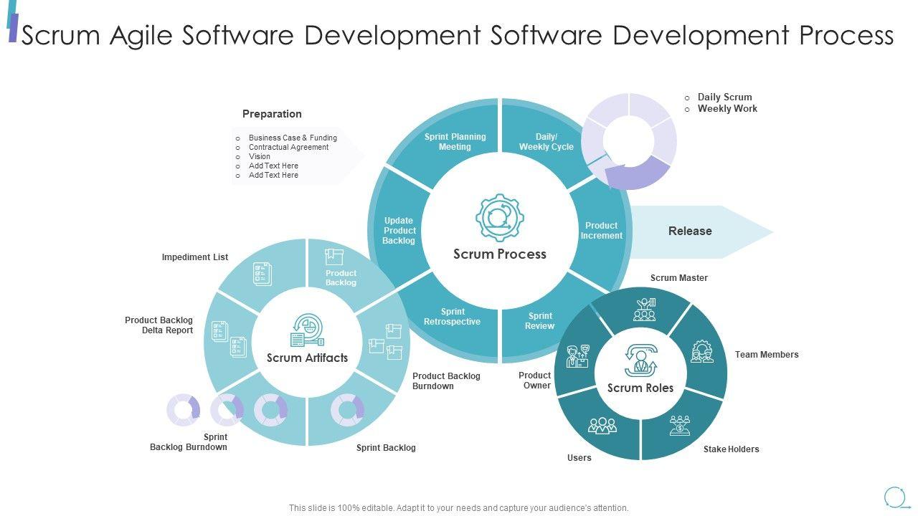Select the Product Increment segment
Viewport: 918px width, 516px height.
(601, 231)
